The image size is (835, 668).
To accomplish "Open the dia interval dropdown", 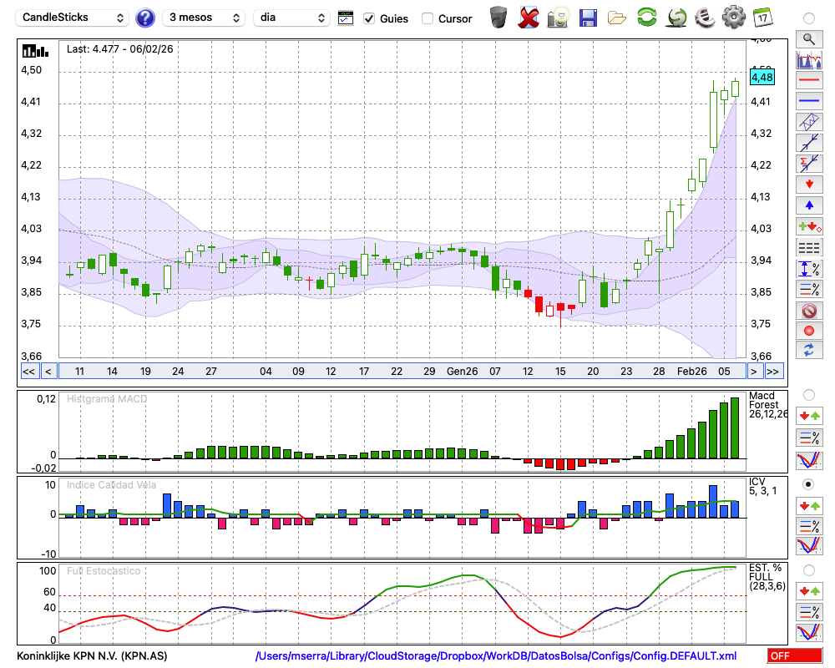I will tap(293, 18).
